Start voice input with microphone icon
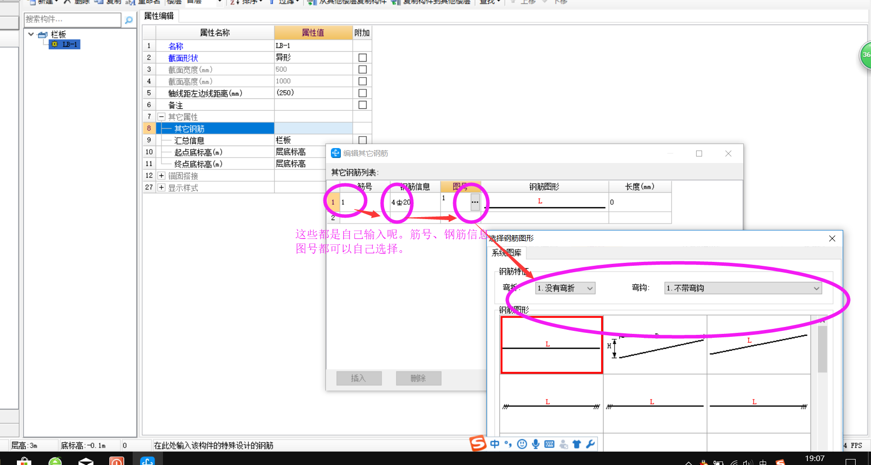Viewport: 871px width, 465px height. pos(536,444)
